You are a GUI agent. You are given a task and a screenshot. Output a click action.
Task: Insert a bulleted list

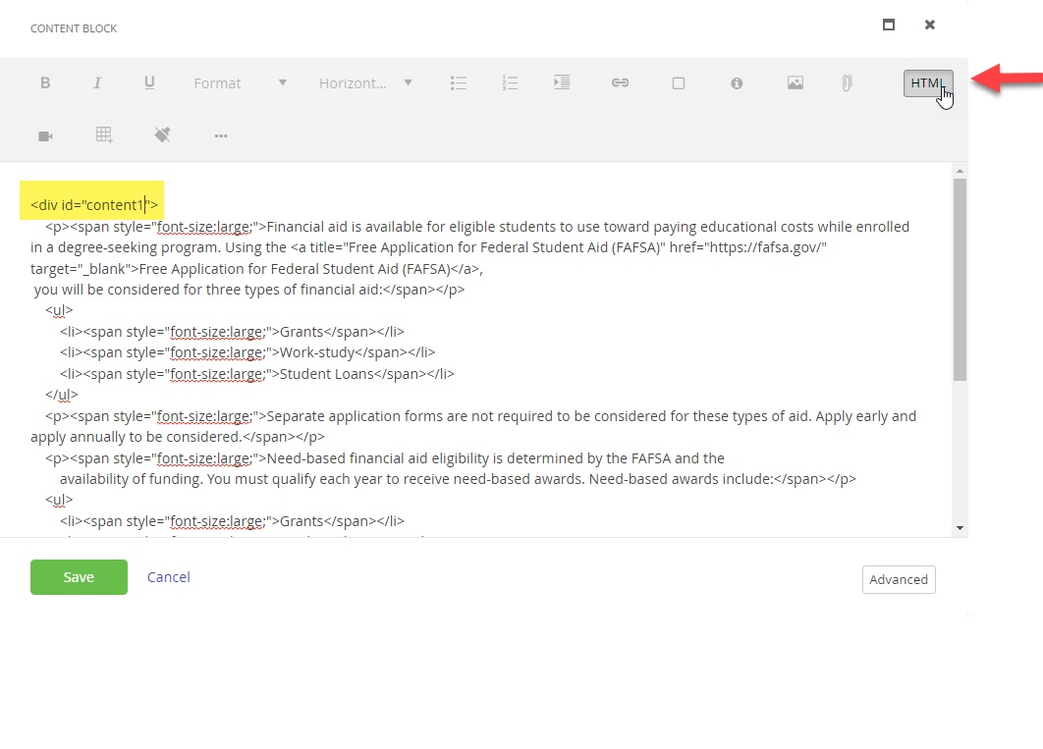(458, 83)
